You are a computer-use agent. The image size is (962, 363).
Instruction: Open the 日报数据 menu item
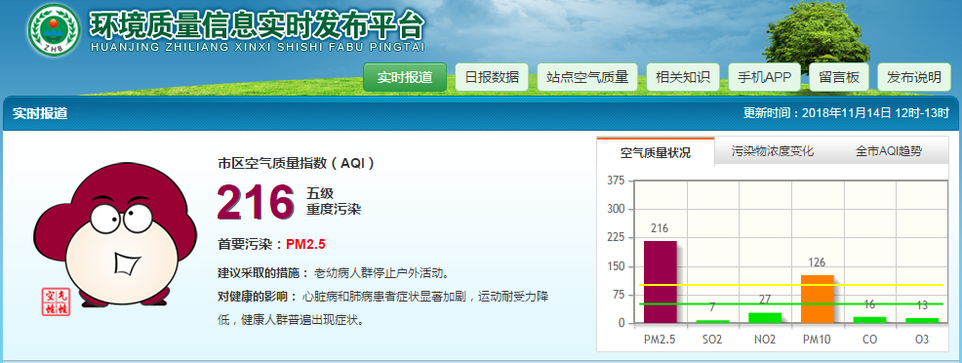[x=492, y=77]
